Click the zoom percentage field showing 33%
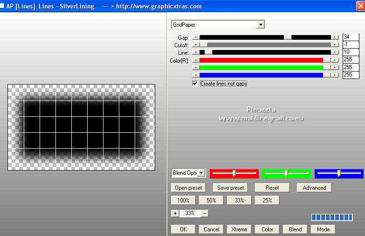 190,214
